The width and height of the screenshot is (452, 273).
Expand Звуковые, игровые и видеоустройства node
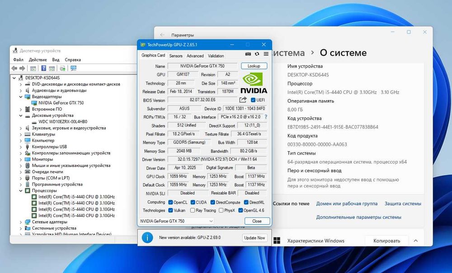[21, 128]
